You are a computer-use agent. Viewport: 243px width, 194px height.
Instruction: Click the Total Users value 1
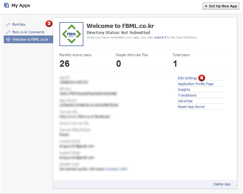[x=175, y=64]
